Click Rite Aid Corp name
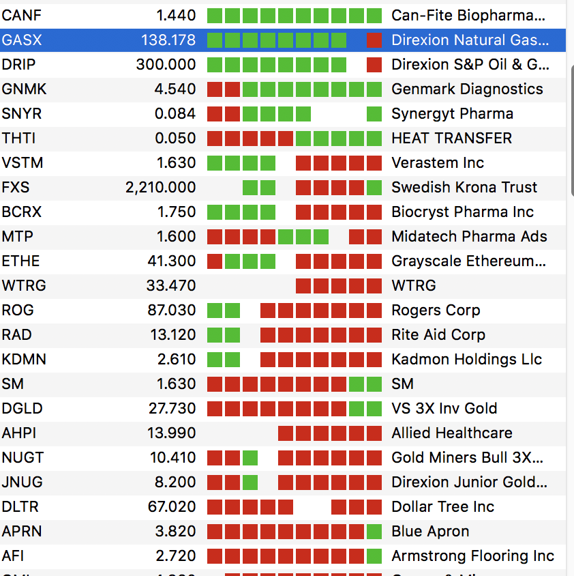The image size is (574, 576). [x=438, y=335]
